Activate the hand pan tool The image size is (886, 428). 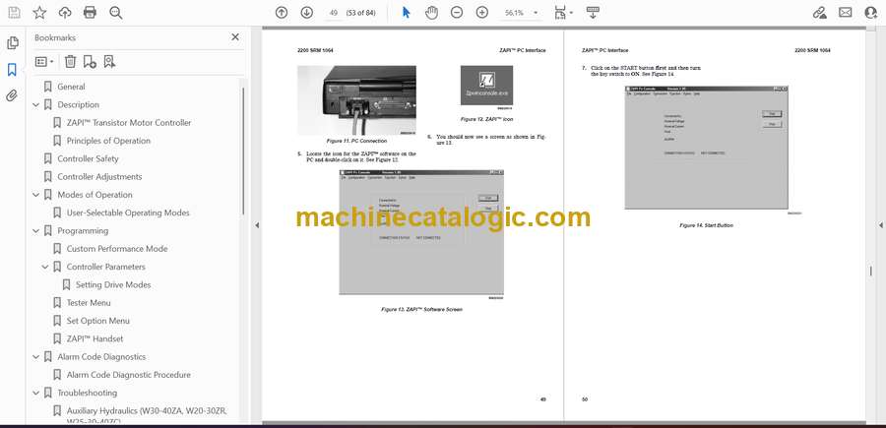[432, 13]
